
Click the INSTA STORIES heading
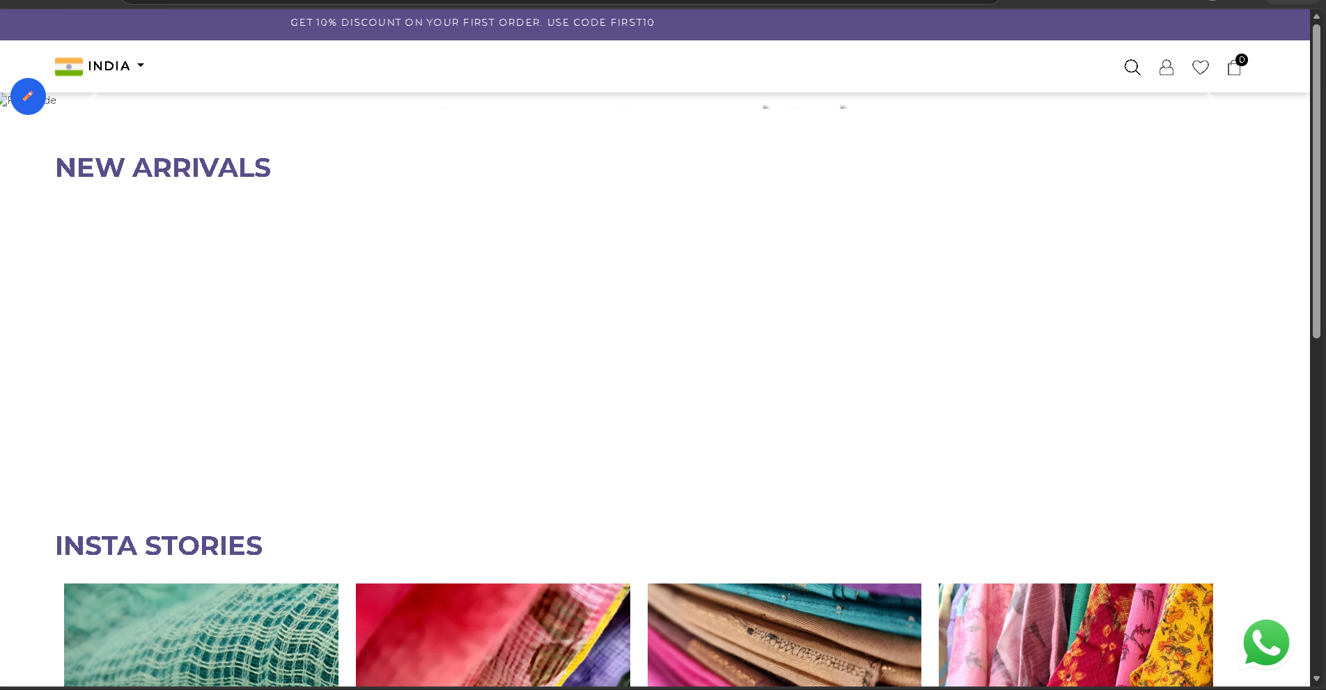[159, 546]
